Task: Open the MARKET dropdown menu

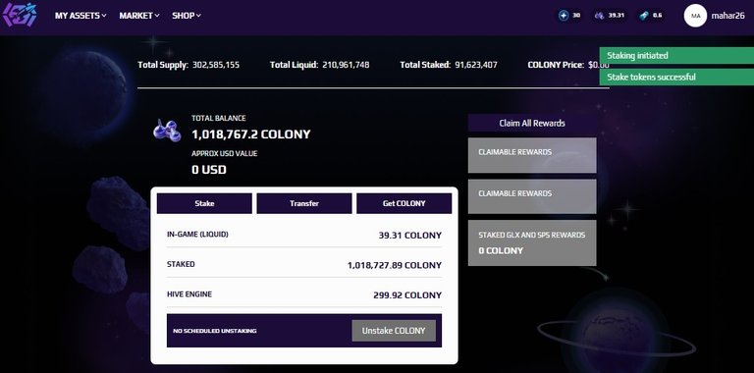Action: 139,16
